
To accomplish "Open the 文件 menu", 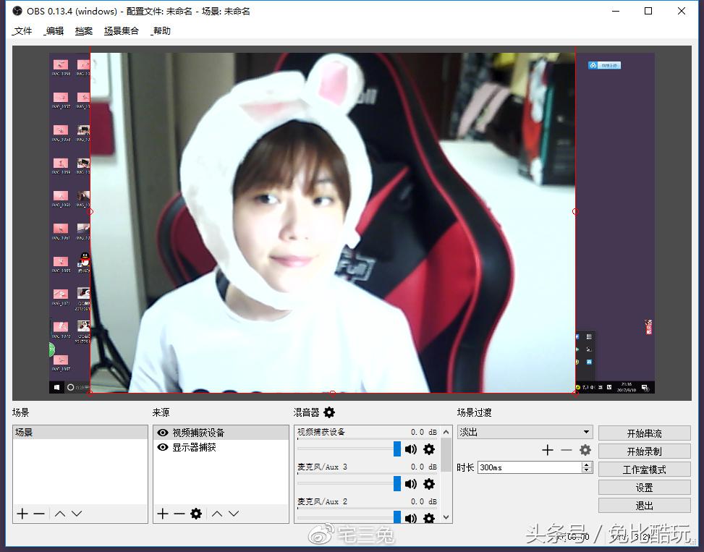I will coord(22,31).
